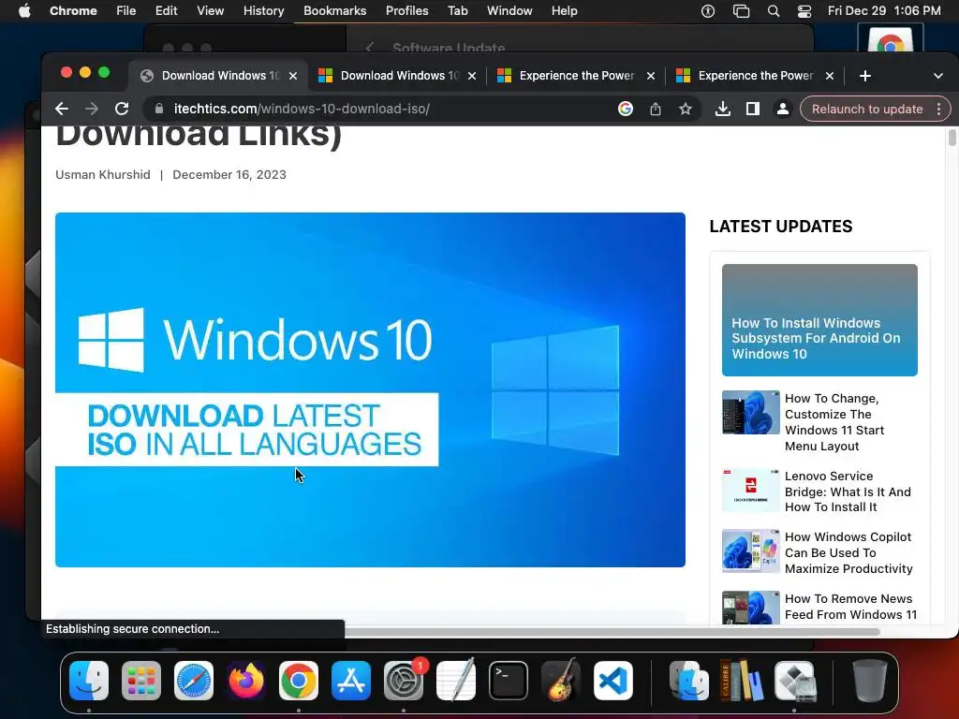The height and width of the screenshot is (719, 959).
Task: Open GarageBand from the Dock
Action: coord(561,680)
